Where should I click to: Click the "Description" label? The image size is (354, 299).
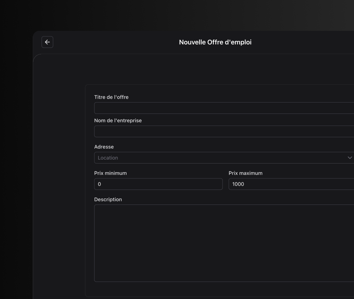[108, 199]
